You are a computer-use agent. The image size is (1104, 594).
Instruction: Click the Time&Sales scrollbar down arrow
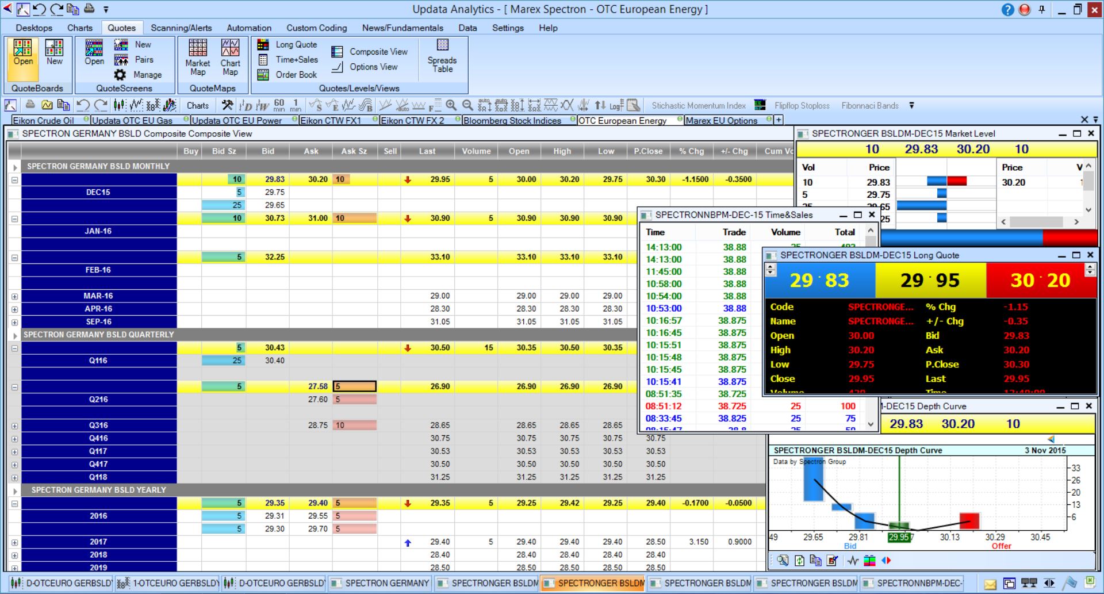[x=871, y=424]
